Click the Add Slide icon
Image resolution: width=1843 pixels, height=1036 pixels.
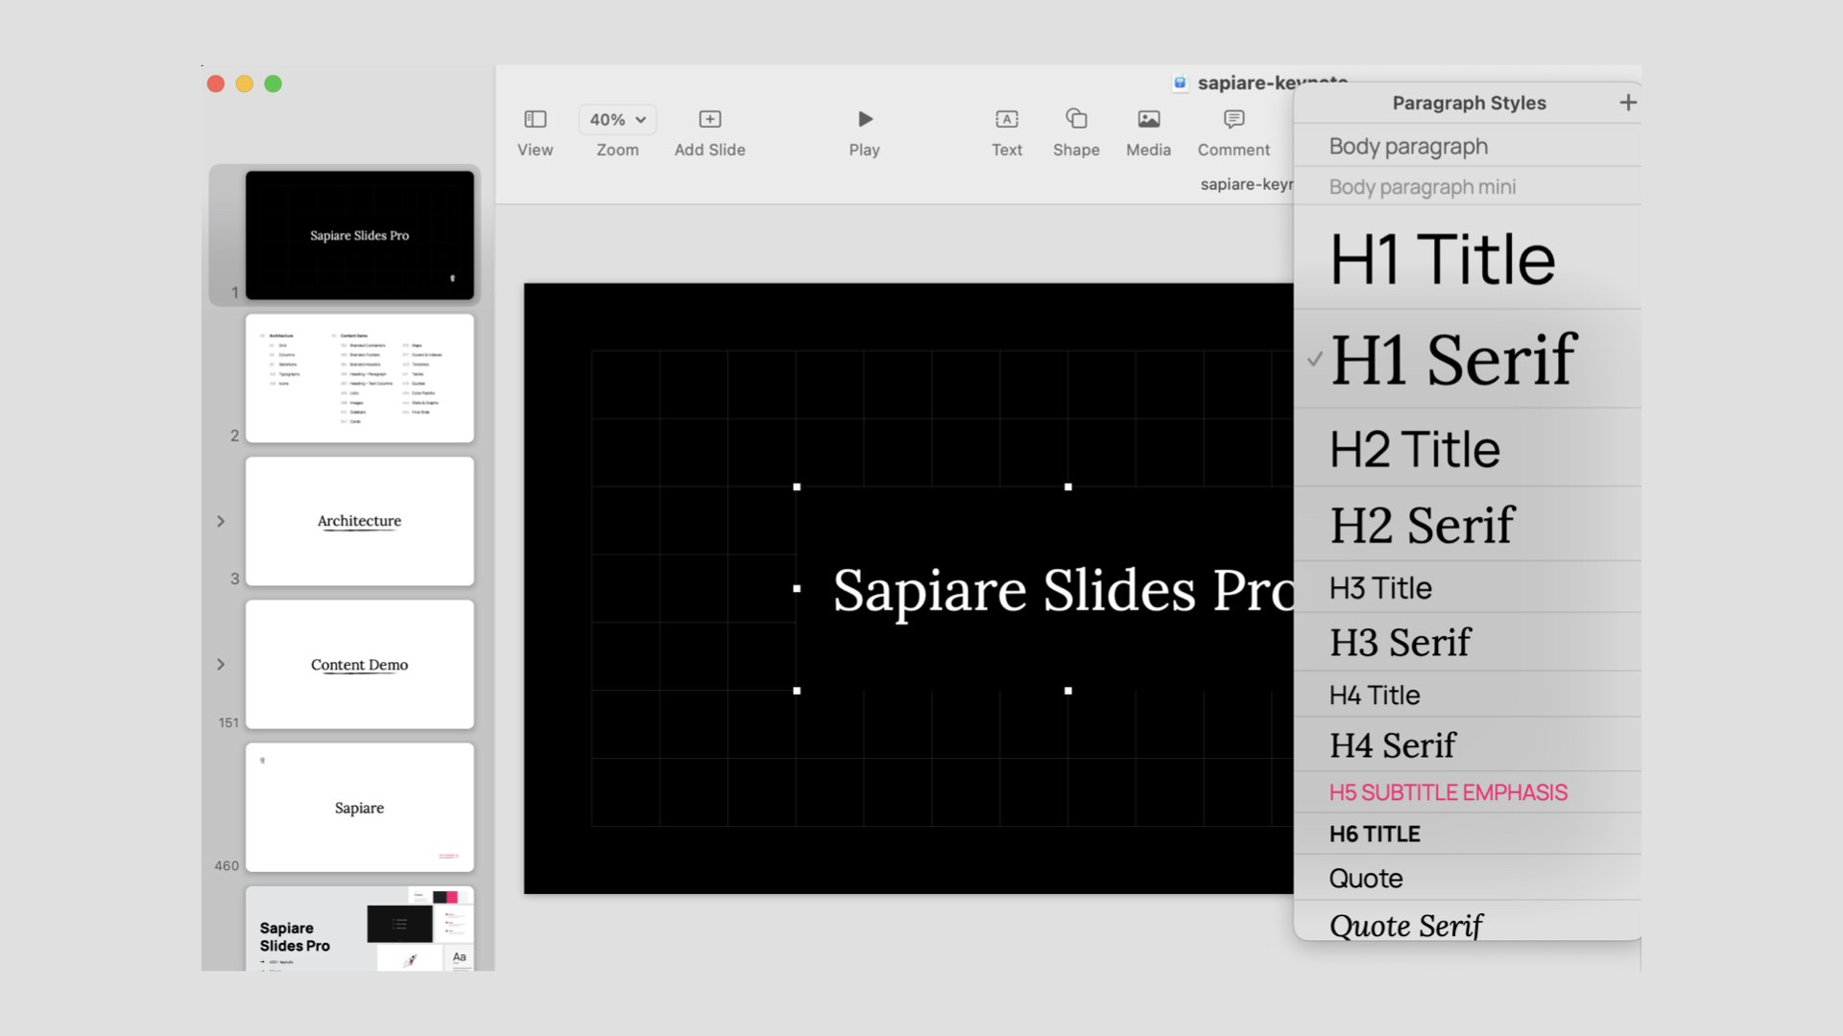tap(709, 119)
